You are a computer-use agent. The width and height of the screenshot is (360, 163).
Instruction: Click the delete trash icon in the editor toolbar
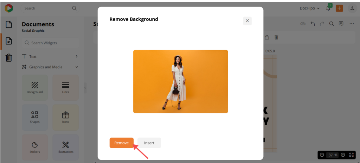pos(276,37)
